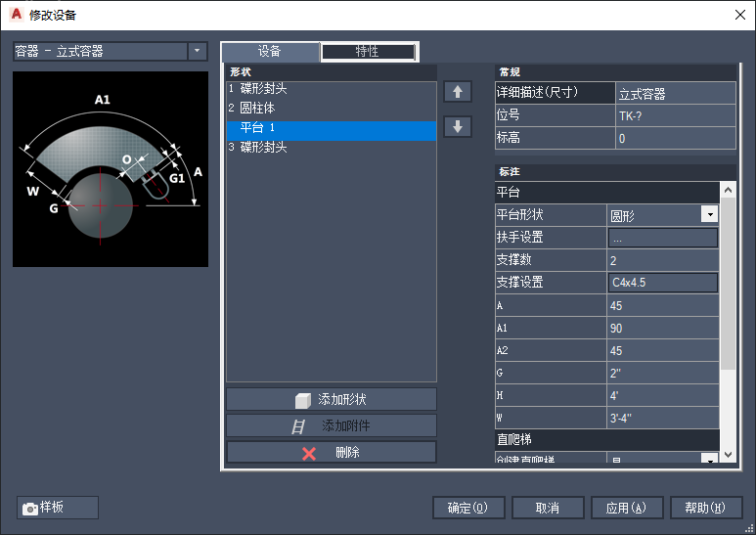756x535 pixels.
Task: Click the 添加附件 button
Action: click(x=332, y=426)
